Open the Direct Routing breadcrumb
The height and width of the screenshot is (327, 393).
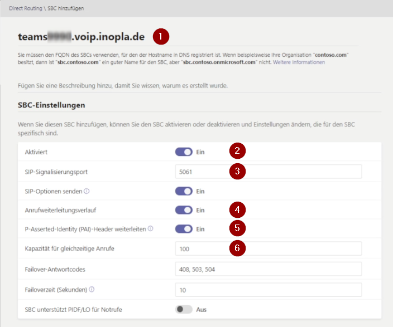tap(26, 8)
